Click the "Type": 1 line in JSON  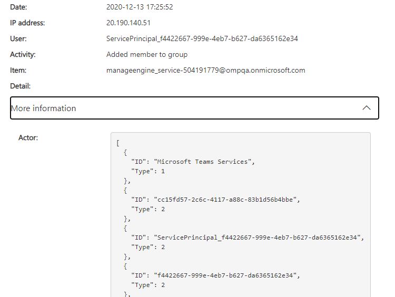(x=148, y=171)
